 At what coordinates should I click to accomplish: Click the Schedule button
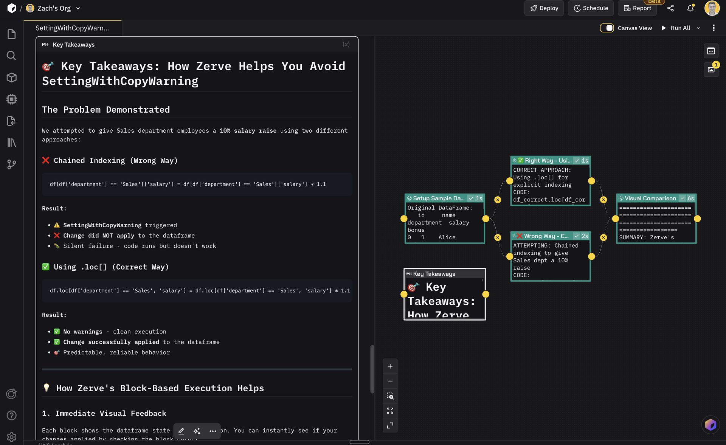tap(591, 8)
